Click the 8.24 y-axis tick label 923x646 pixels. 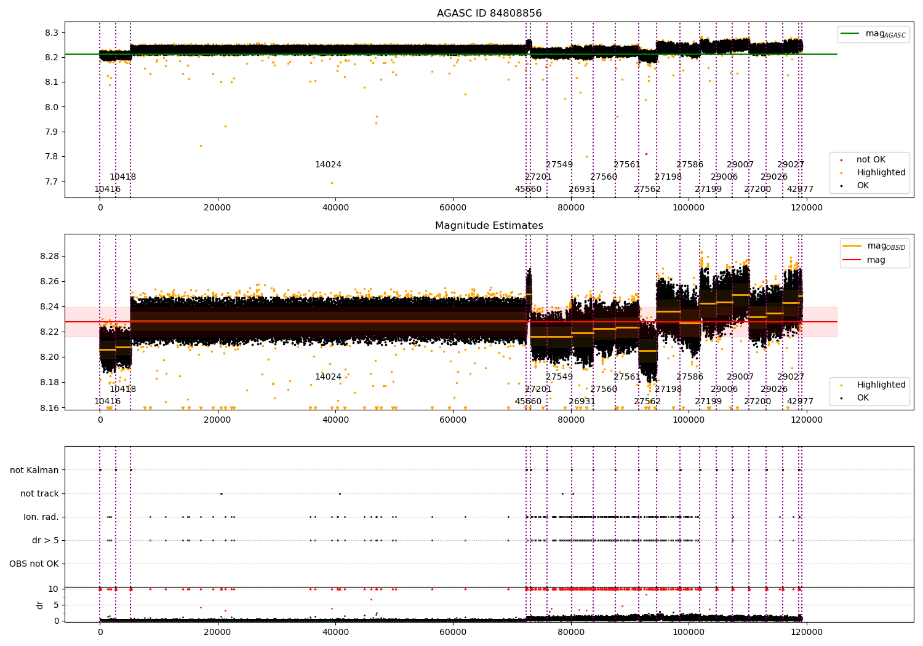coord(49,306)
